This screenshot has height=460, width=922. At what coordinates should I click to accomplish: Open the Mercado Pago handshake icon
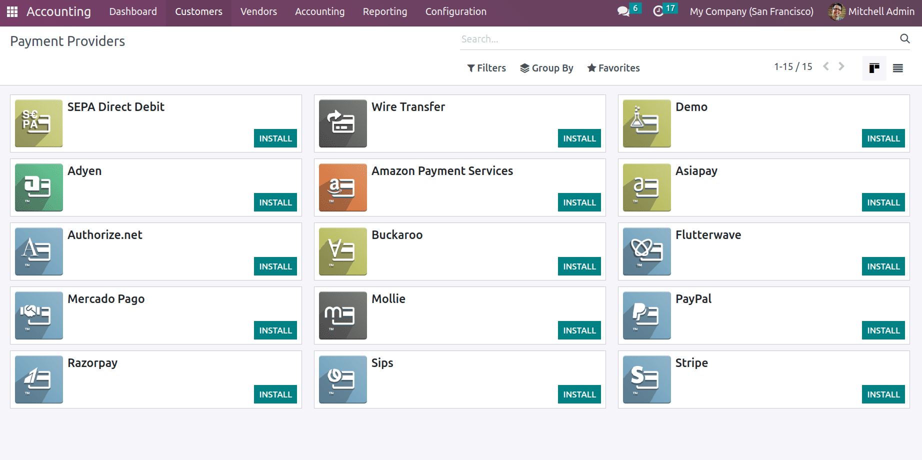(38, 315)
